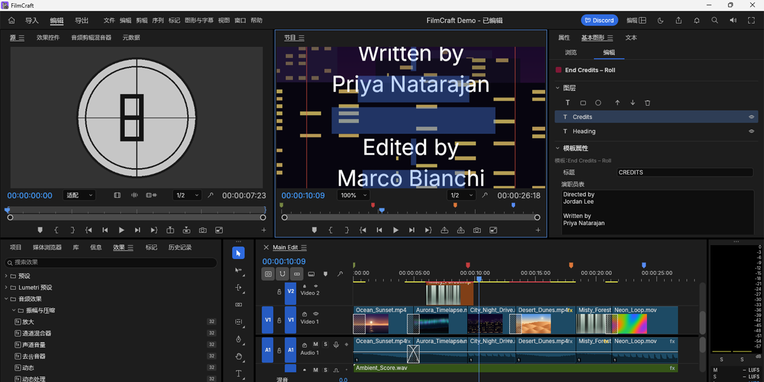Click the End Credits label color swatch
Screen dimensions: 764x382
click(558, 70)
